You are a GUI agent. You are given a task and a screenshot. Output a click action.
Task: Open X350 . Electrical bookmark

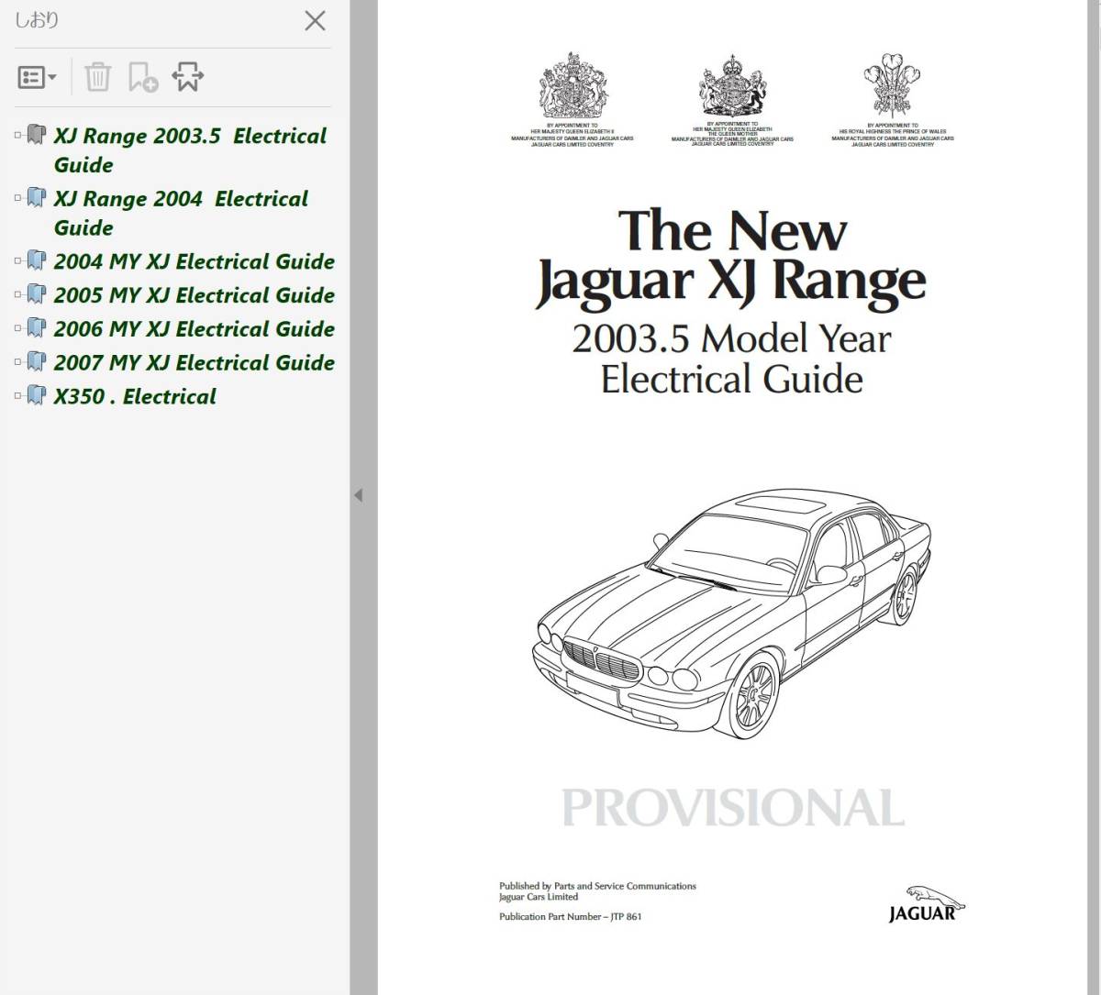[135, 397]
